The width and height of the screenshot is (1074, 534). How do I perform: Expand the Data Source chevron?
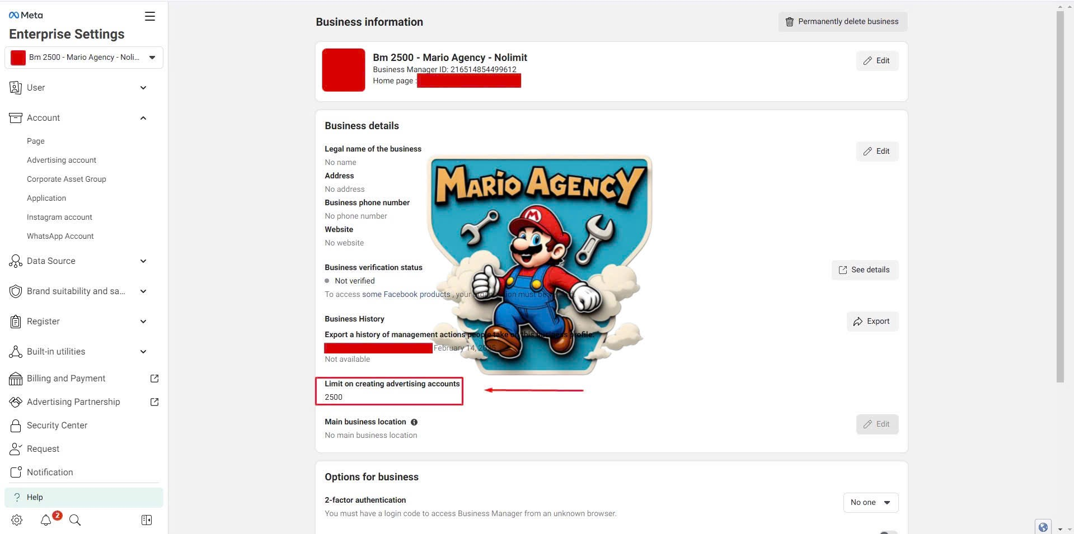(x=143, y=261)
